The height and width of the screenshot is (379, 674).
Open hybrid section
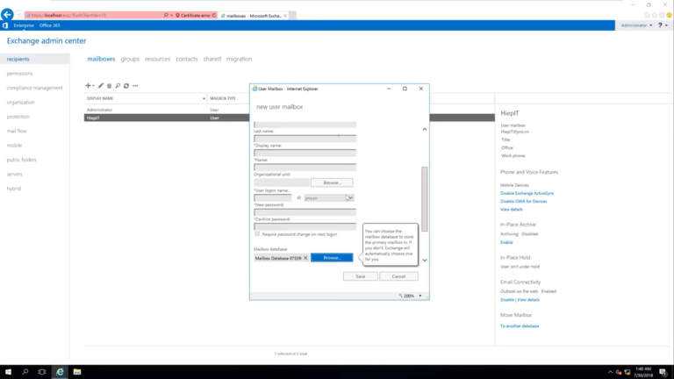click(13, 189)
